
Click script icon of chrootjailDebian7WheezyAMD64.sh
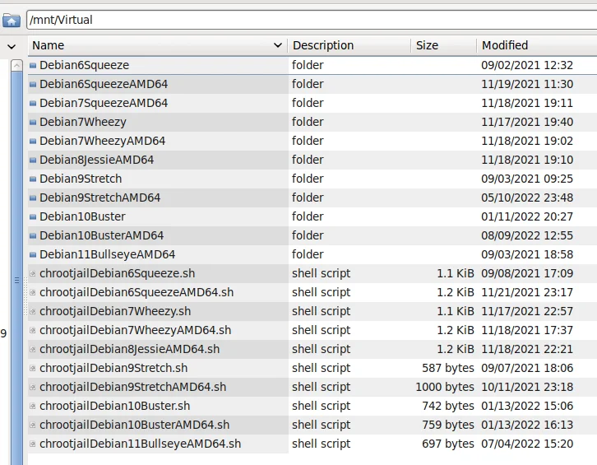[x=33, y=330]
